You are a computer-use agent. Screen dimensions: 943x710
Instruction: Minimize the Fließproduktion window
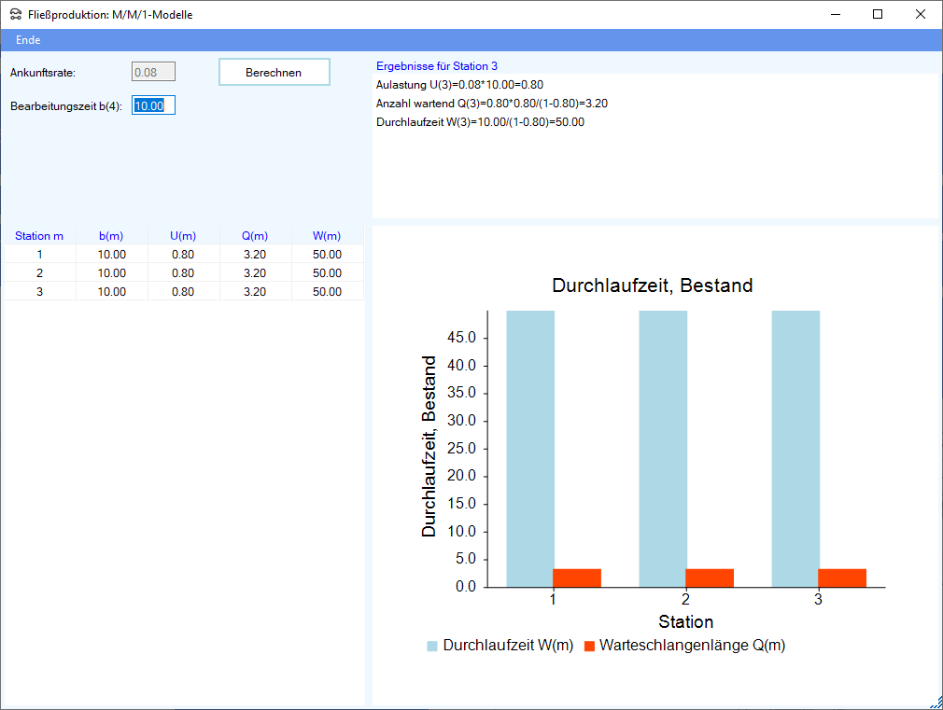835,14
